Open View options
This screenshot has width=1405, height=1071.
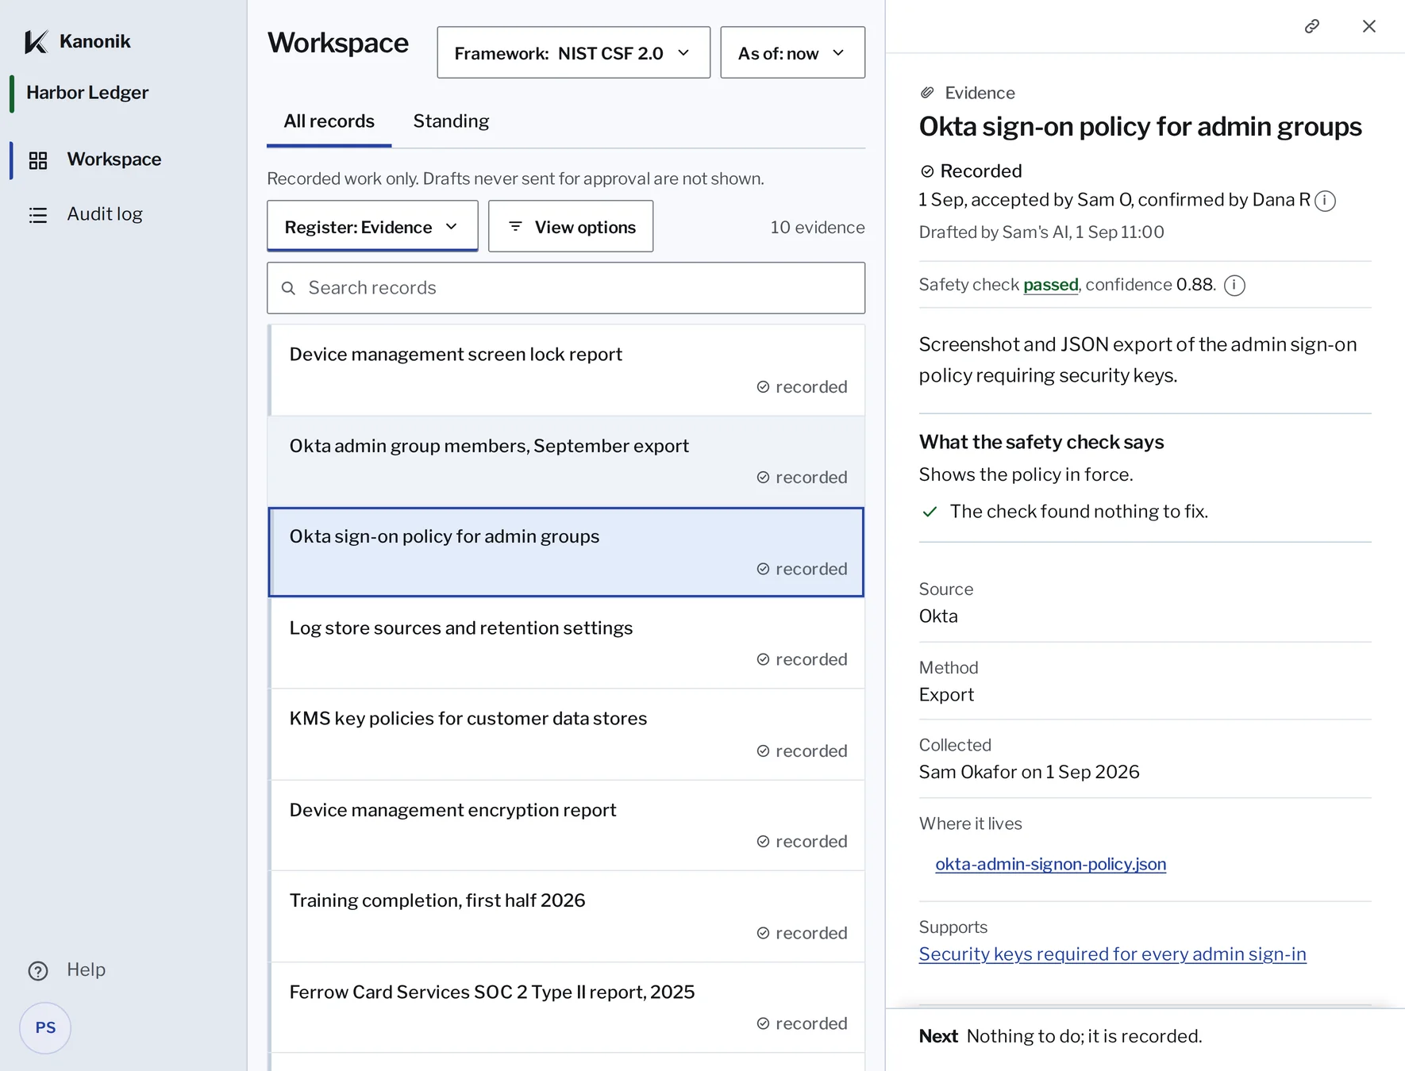(x=571, y=227)
